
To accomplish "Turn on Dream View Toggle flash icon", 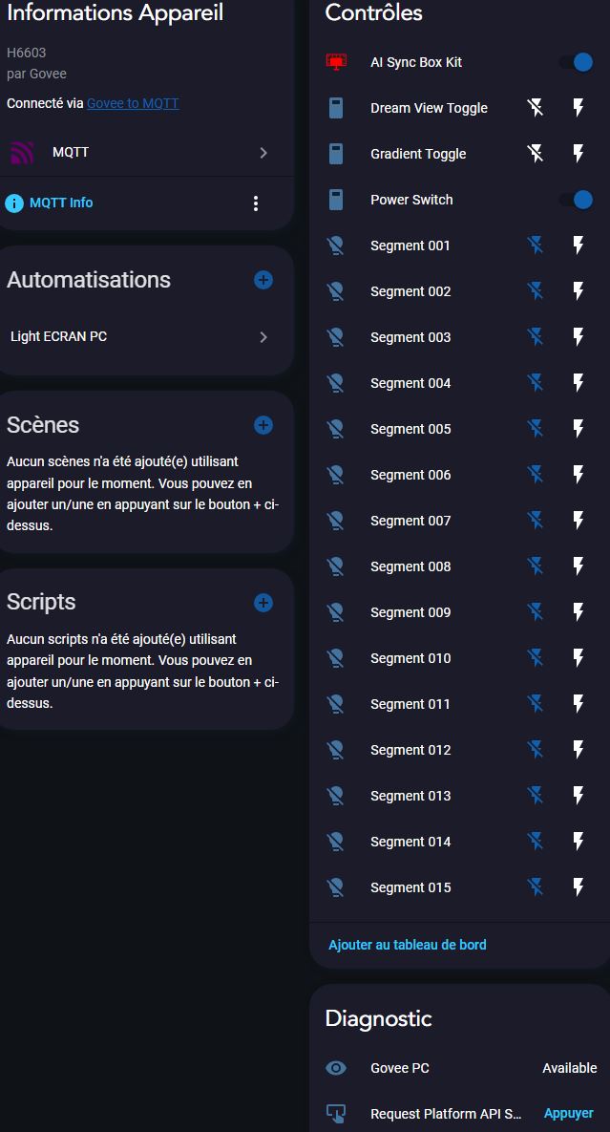I will pos(578,108).
